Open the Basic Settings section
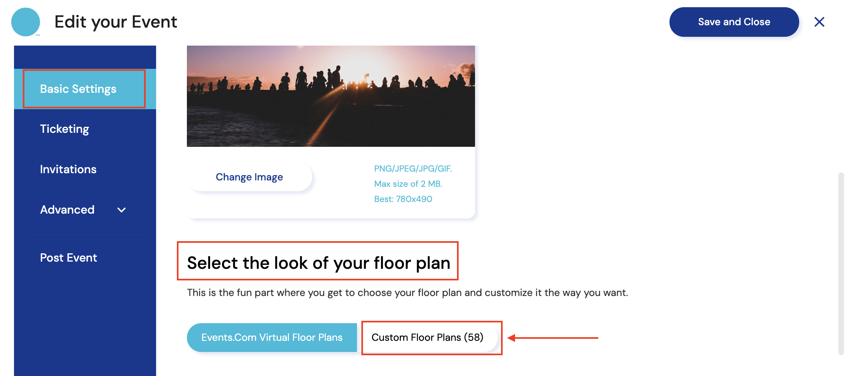866x376 pixels. (x=78, y=89)
